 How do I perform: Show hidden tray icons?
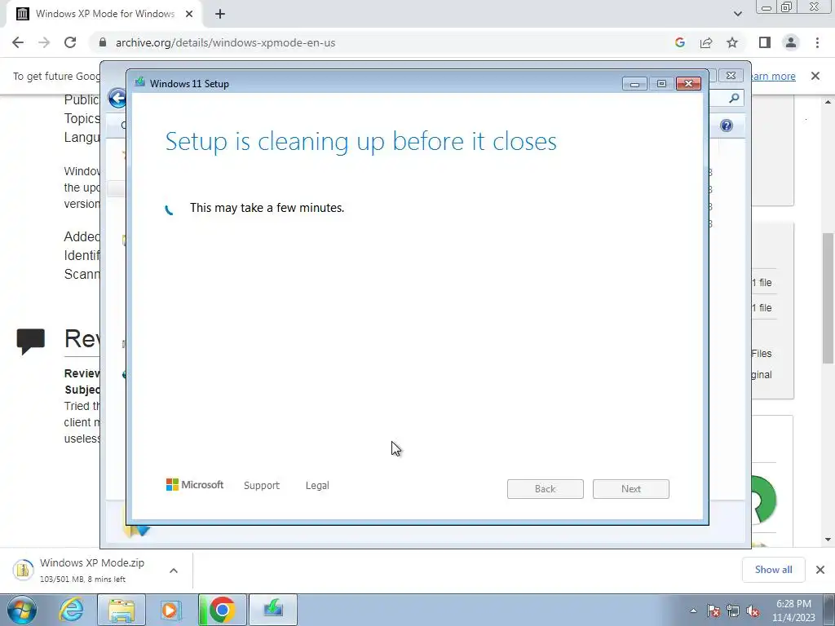point(693,611)
